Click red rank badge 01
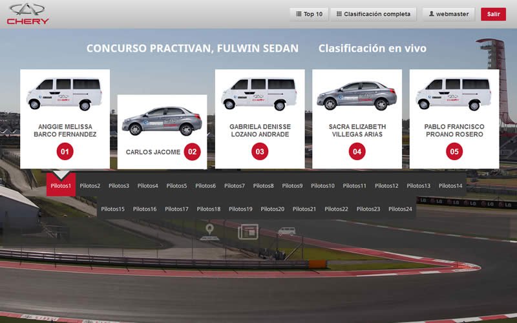This screenshot has height=323, width=517. click(x=65, y=152)
